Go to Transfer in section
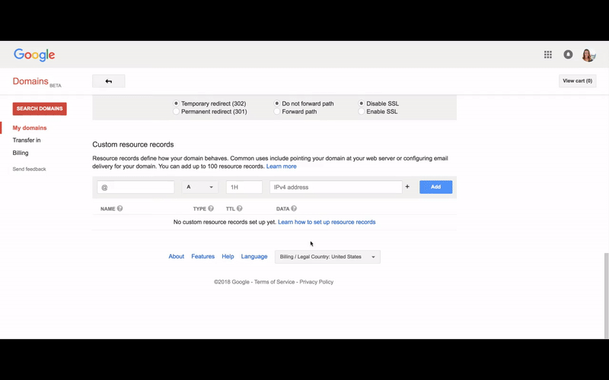 (27, 141)
